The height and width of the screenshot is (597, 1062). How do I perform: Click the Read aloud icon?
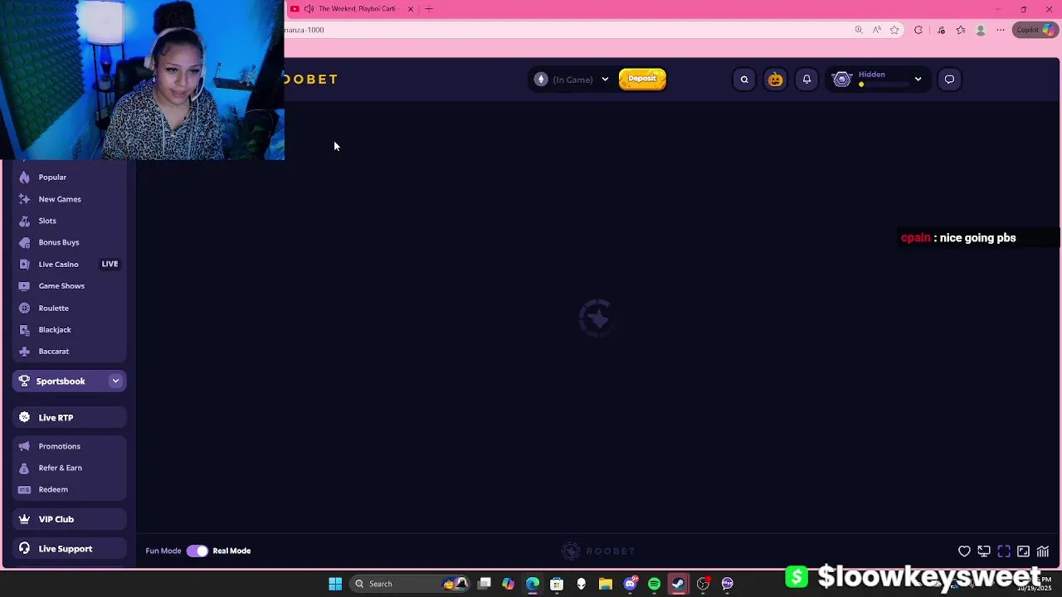click(x=877, y=30)
